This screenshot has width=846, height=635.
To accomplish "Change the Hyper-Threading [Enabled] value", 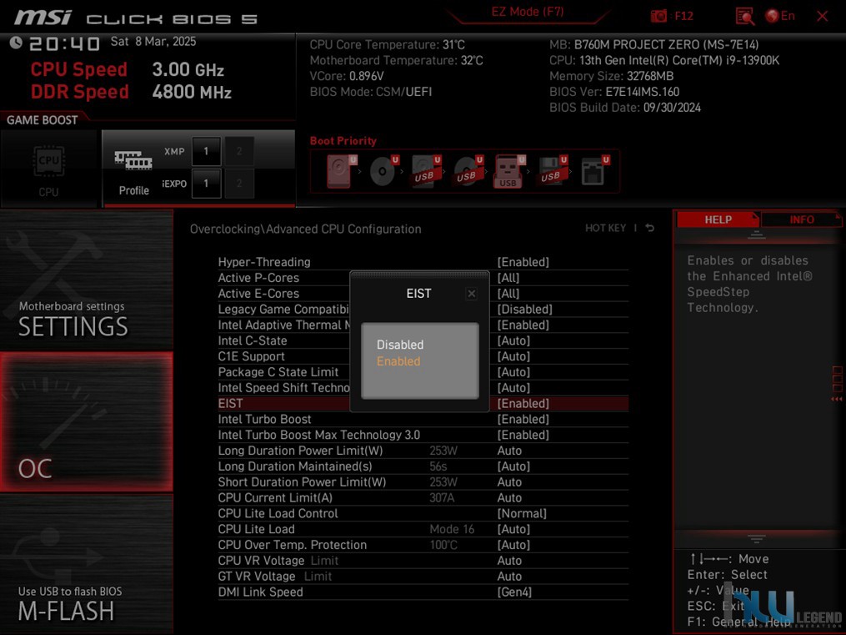I will coord(523,262).
